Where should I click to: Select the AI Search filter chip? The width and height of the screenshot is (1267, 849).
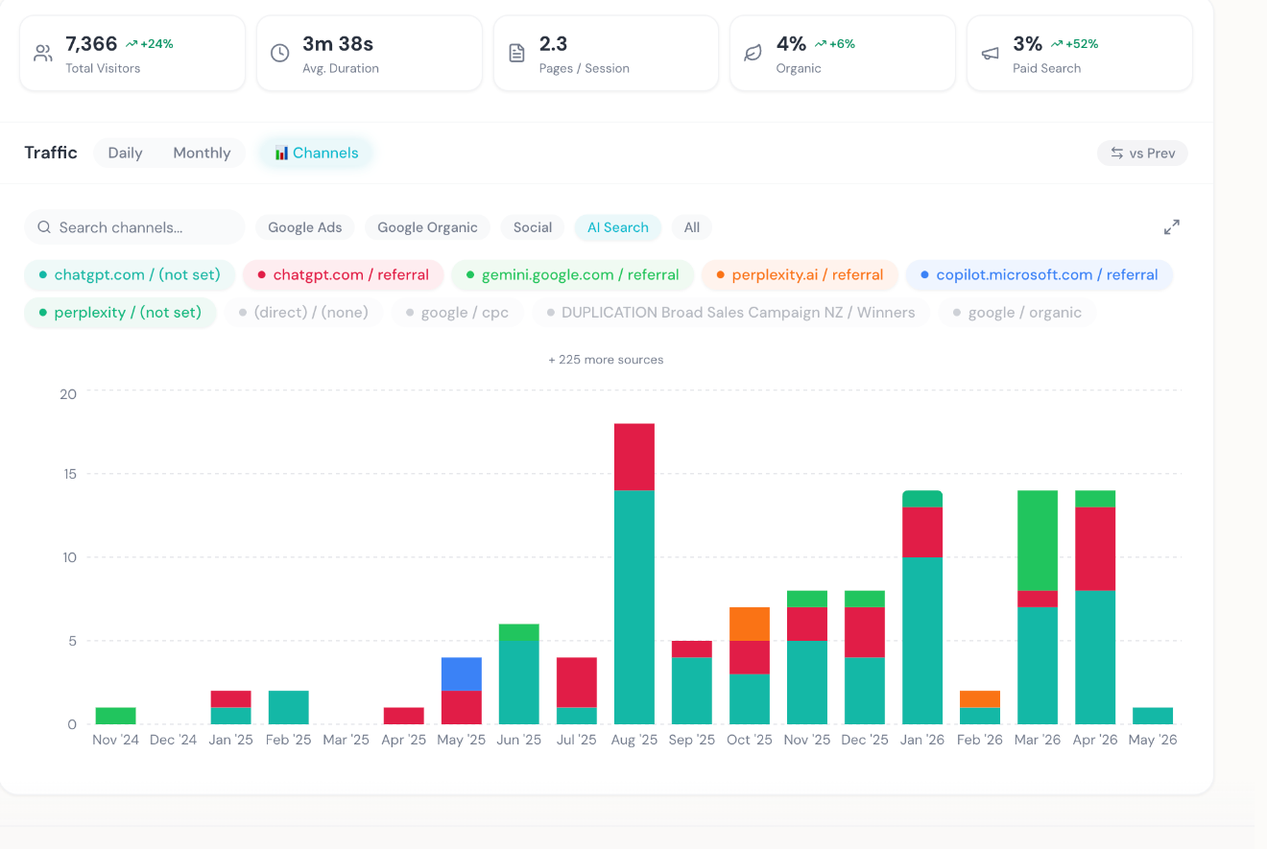(618, 227)
